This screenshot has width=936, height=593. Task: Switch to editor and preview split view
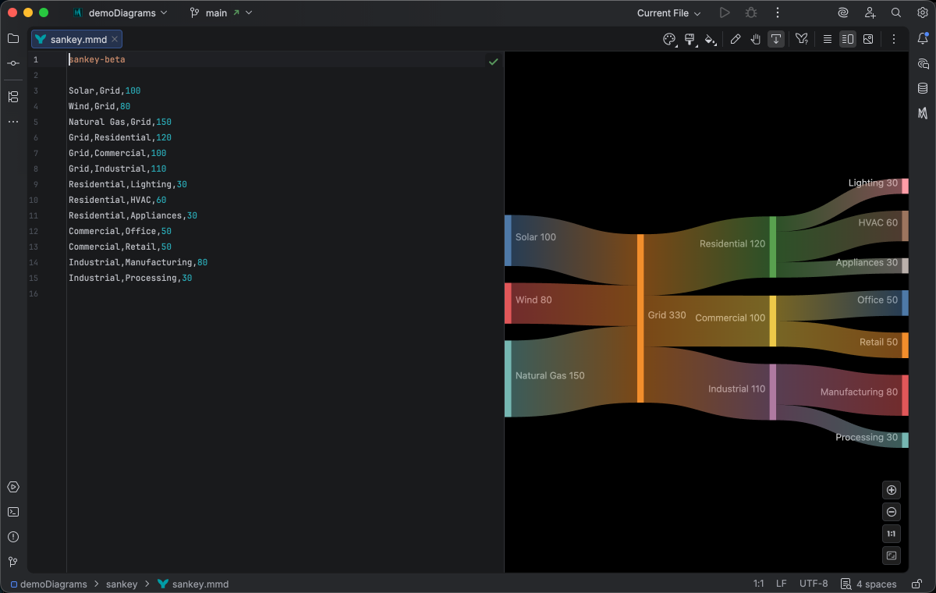[848, 39]
